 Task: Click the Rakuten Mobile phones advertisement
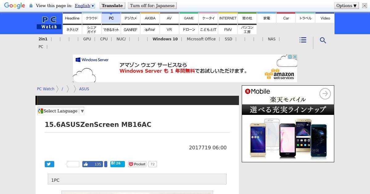(288, 124)
